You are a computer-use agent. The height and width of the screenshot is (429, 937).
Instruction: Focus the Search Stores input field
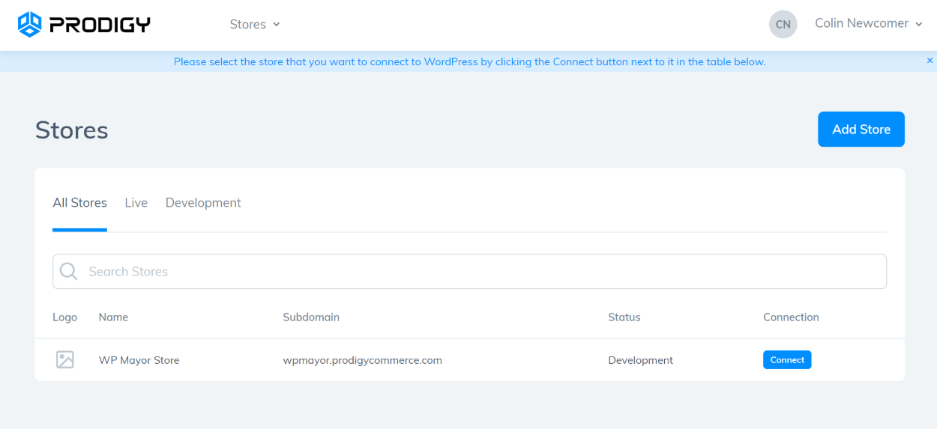pyautogui.click(x=469, y=271)
